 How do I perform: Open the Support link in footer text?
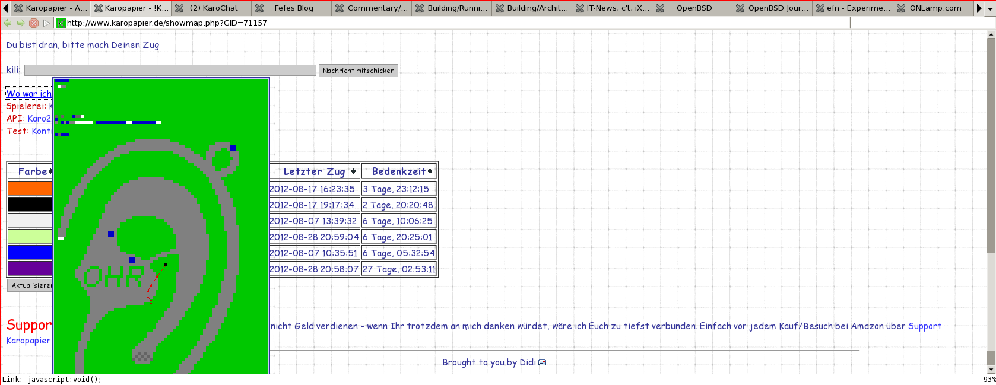pyautogui.click(x=924, y=326)
